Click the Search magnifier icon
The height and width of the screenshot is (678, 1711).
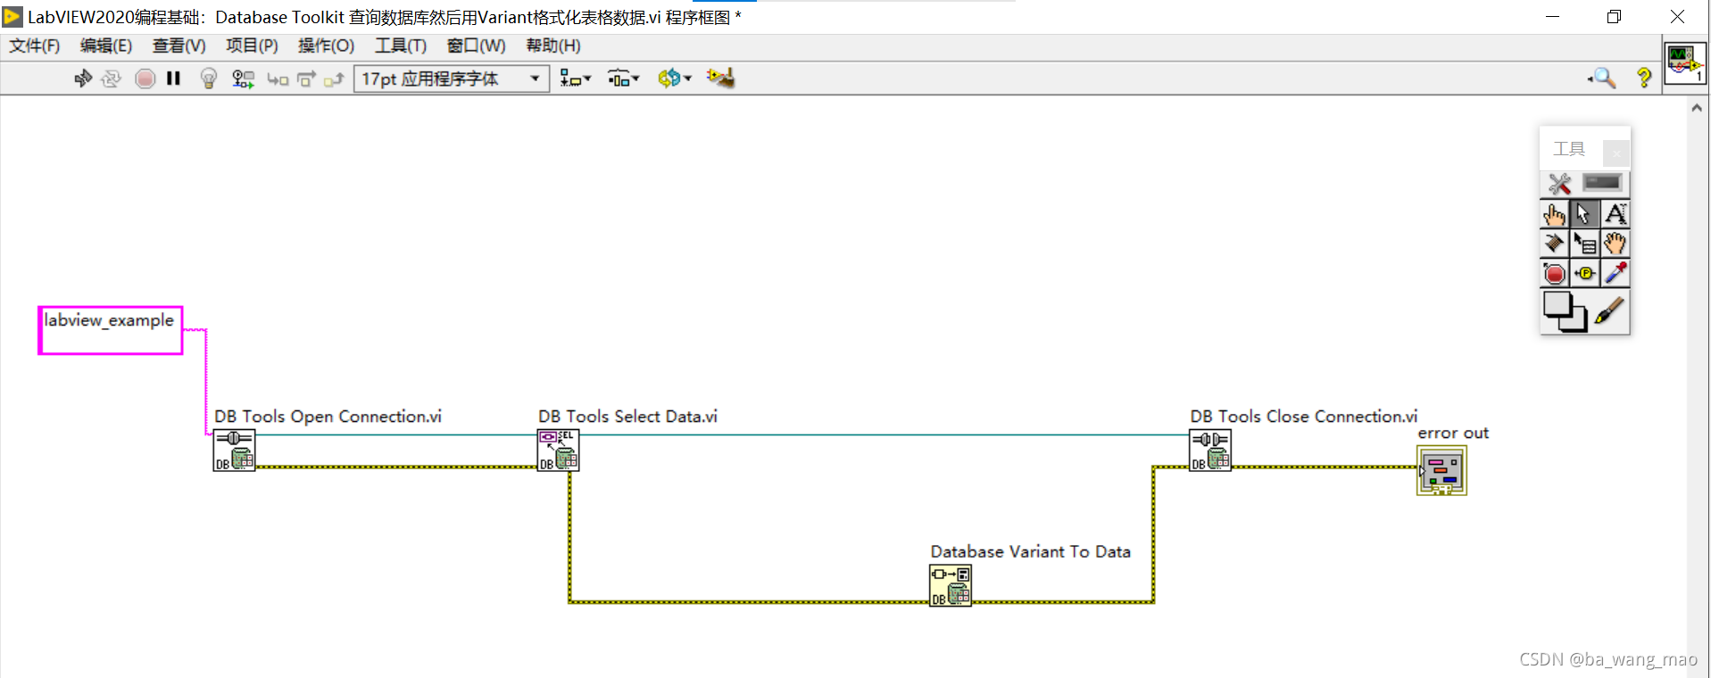tap(1603, 79)
